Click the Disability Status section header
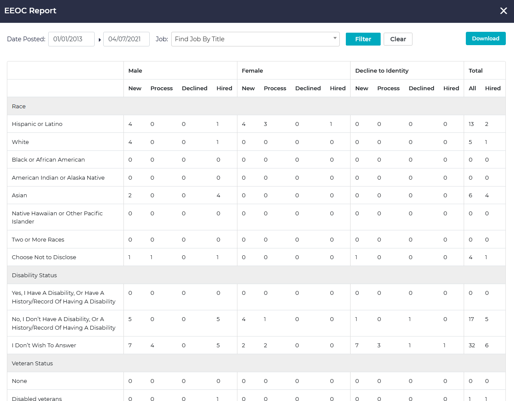This screenshot has height=401, width=514. click(34, 275)
